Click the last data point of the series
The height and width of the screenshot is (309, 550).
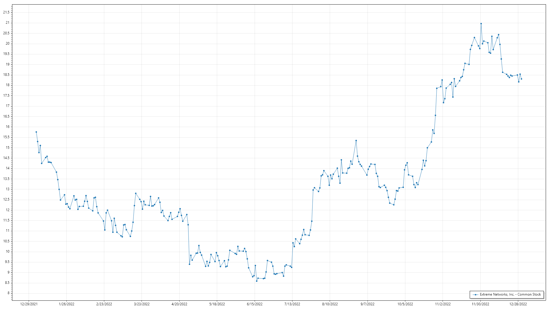point(521,79)
